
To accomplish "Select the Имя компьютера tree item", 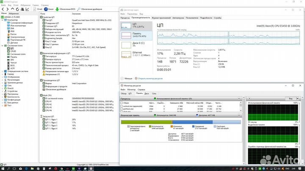I will coord(17,26).
